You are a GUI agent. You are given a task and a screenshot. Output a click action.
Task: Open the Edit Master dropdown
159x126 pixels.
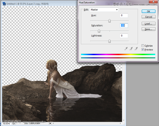[x=104, y=10]
